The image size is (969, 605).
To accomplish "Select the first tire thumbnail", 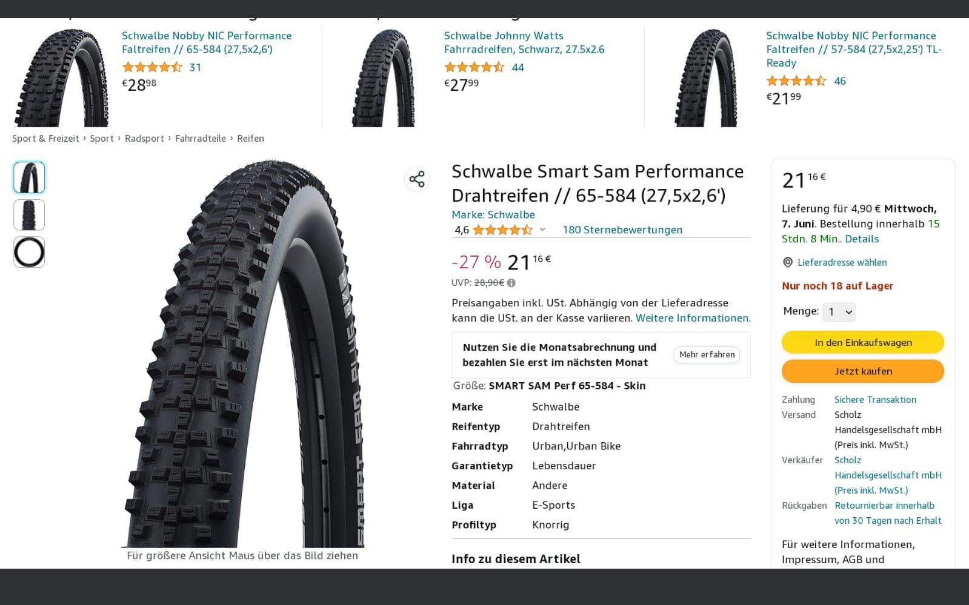I will (x=29, y=177).
